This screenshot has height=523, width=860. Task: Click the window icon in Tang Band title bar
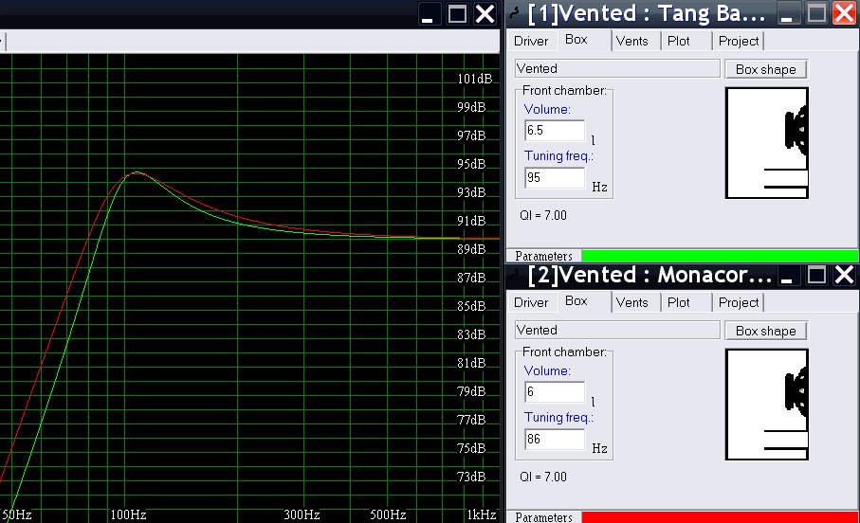click(515, 12)
